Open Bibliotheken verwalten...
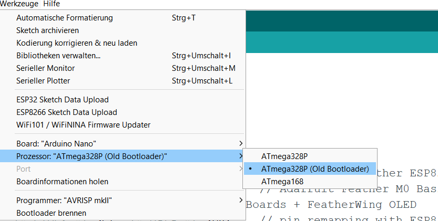 pyautogui.click(x=123, y=56)
